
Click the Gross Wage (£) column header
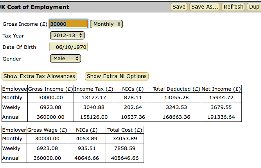click(x=47, y=130)
